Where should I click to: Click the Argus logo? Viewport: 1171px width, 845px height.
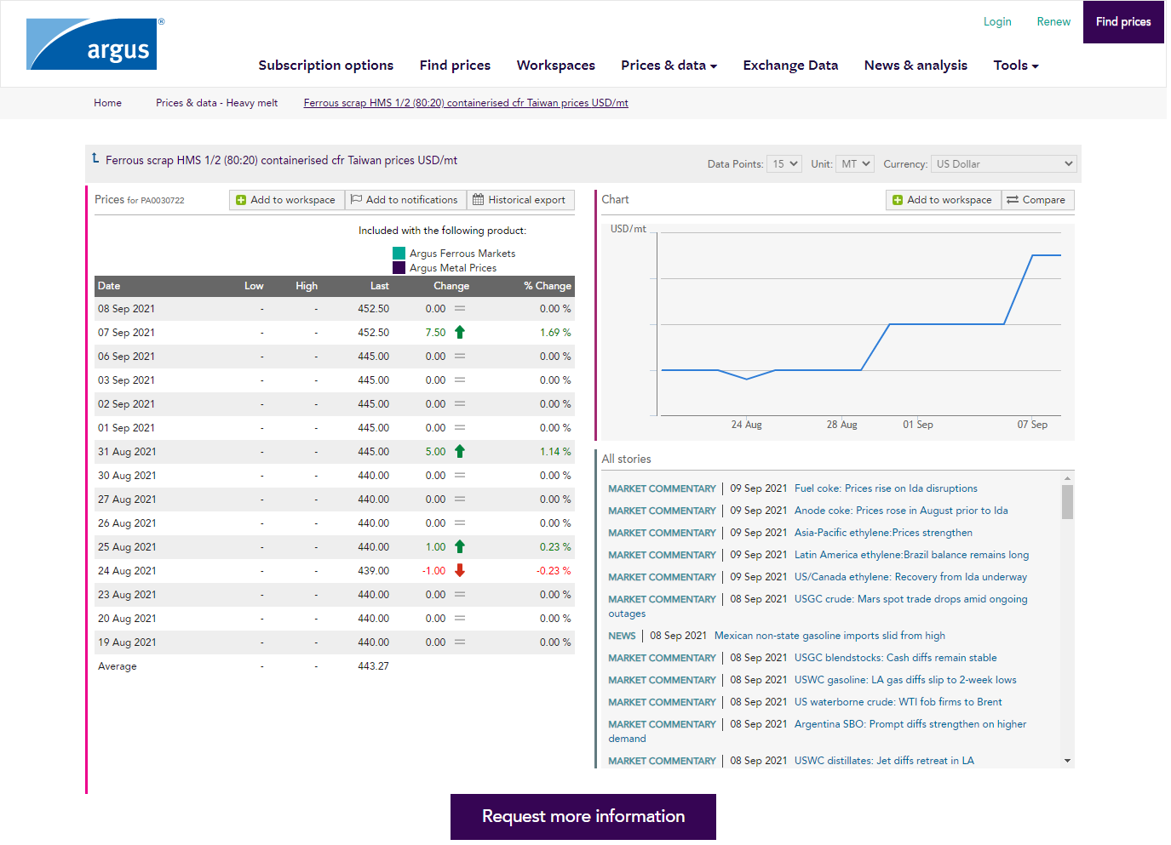(92, 44)
